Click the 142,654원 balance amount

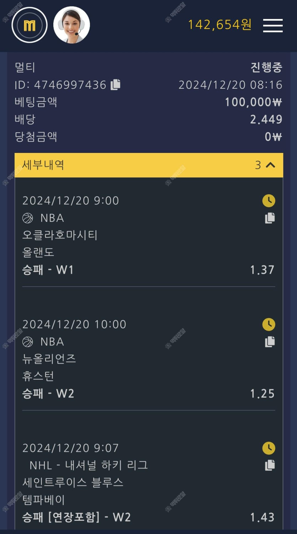click(x=219, y=25)
